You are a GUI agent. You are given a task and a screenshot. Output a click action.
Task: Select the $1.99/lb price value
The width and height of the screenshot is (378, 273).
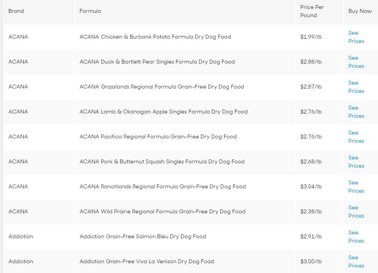[311, 37]
